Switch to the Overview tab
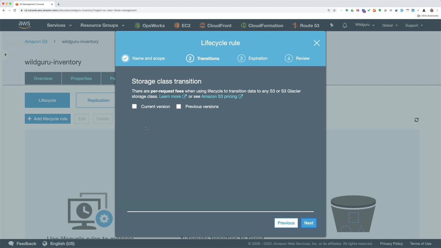The image size is (441, 248). [x=43, y=79]
